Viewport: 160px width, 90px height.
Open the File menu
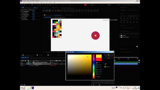click(21, 3)
